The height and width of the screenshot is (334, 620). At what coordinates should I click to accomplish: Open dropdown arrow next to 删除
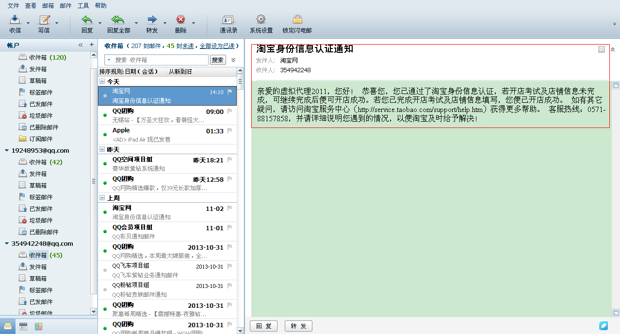pyautogui.click(x=194, y=23)
